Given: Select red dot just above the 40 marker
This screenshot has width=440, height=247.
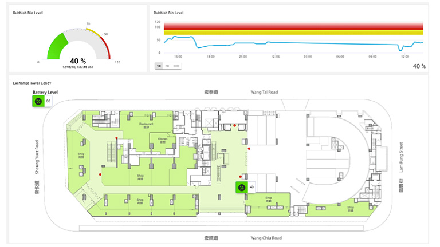Looking at the screenshot, I should pyautogui.click(x=239, y=176).
